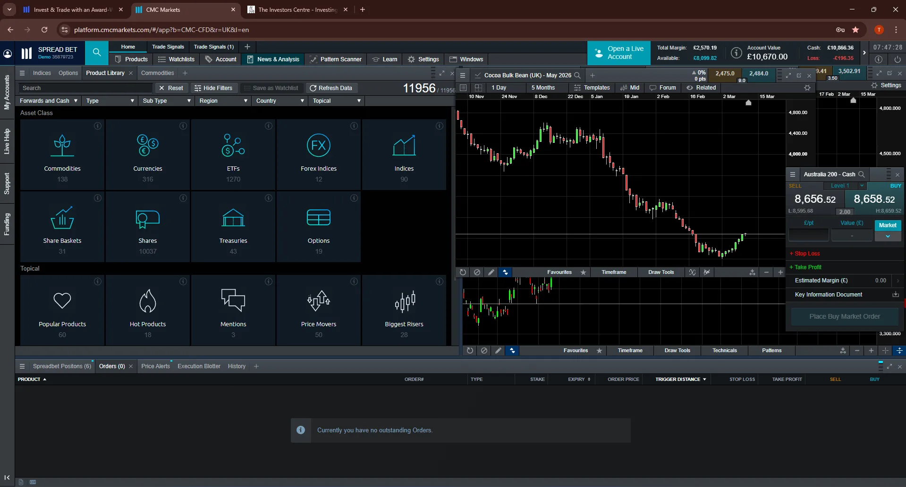Select the ETFs asset class tile

[x=233, y=155]
